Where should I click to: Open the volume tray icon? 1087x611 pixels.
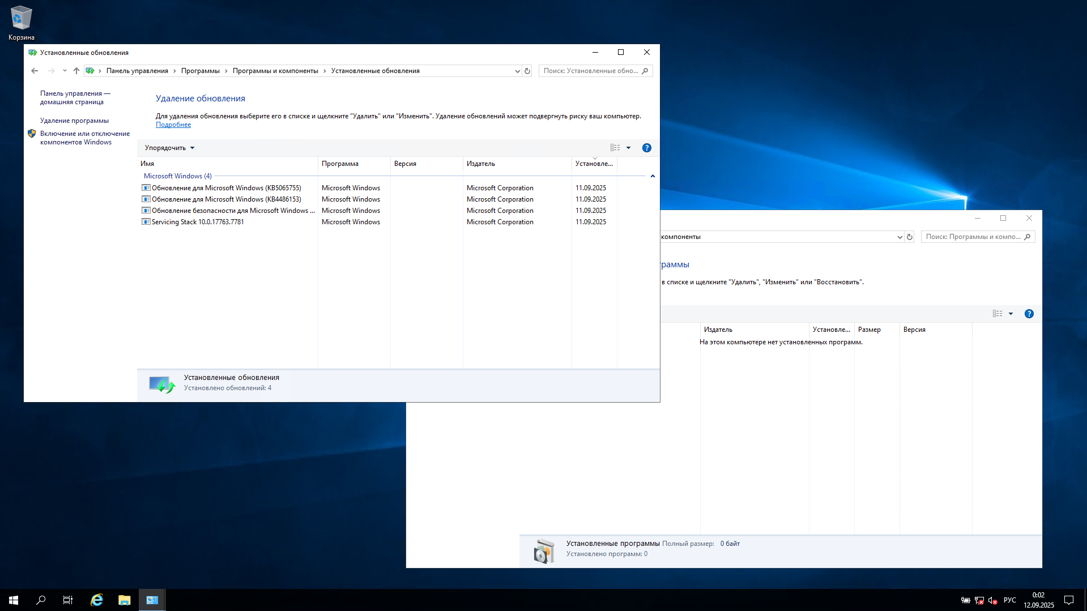pos(992,600)
